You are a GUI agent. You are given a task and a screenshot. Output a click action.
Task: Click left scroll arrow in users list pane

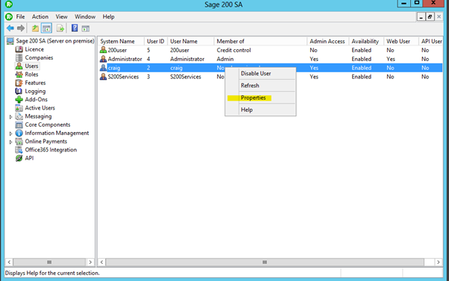coord(102,262)
